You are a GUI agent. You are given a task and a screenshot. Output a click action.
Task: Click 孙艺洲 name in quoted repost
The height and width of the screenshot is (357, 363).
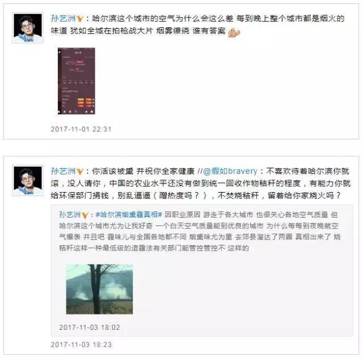pos(70,215)
